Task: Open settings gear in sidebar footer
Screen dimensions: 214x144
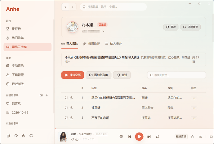Action: 24,136
